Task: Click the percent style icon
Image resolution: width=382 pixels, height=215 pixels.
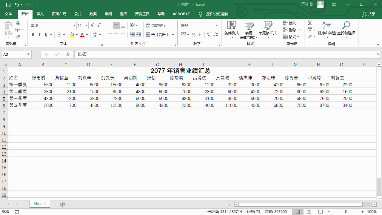Action: tap(193, 35)
